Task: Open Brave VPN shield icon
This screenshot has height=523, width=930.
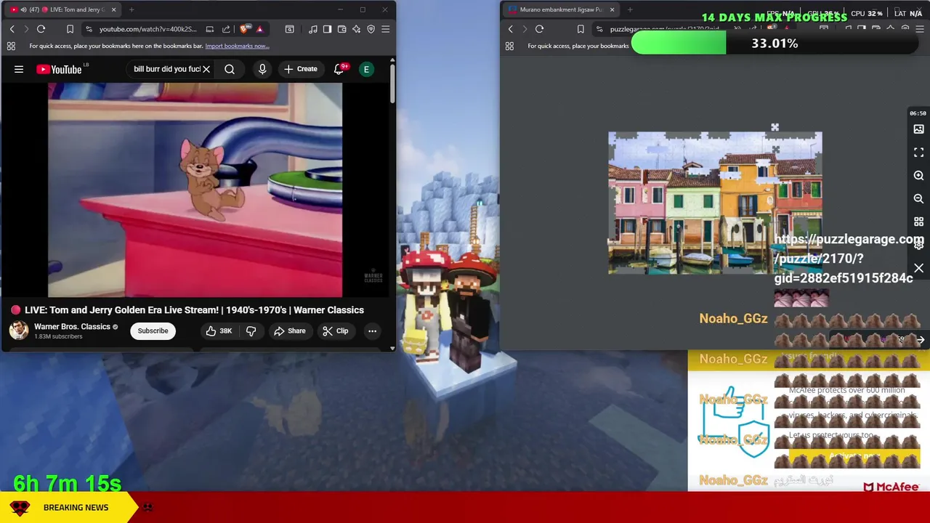Action: point(371,29)
